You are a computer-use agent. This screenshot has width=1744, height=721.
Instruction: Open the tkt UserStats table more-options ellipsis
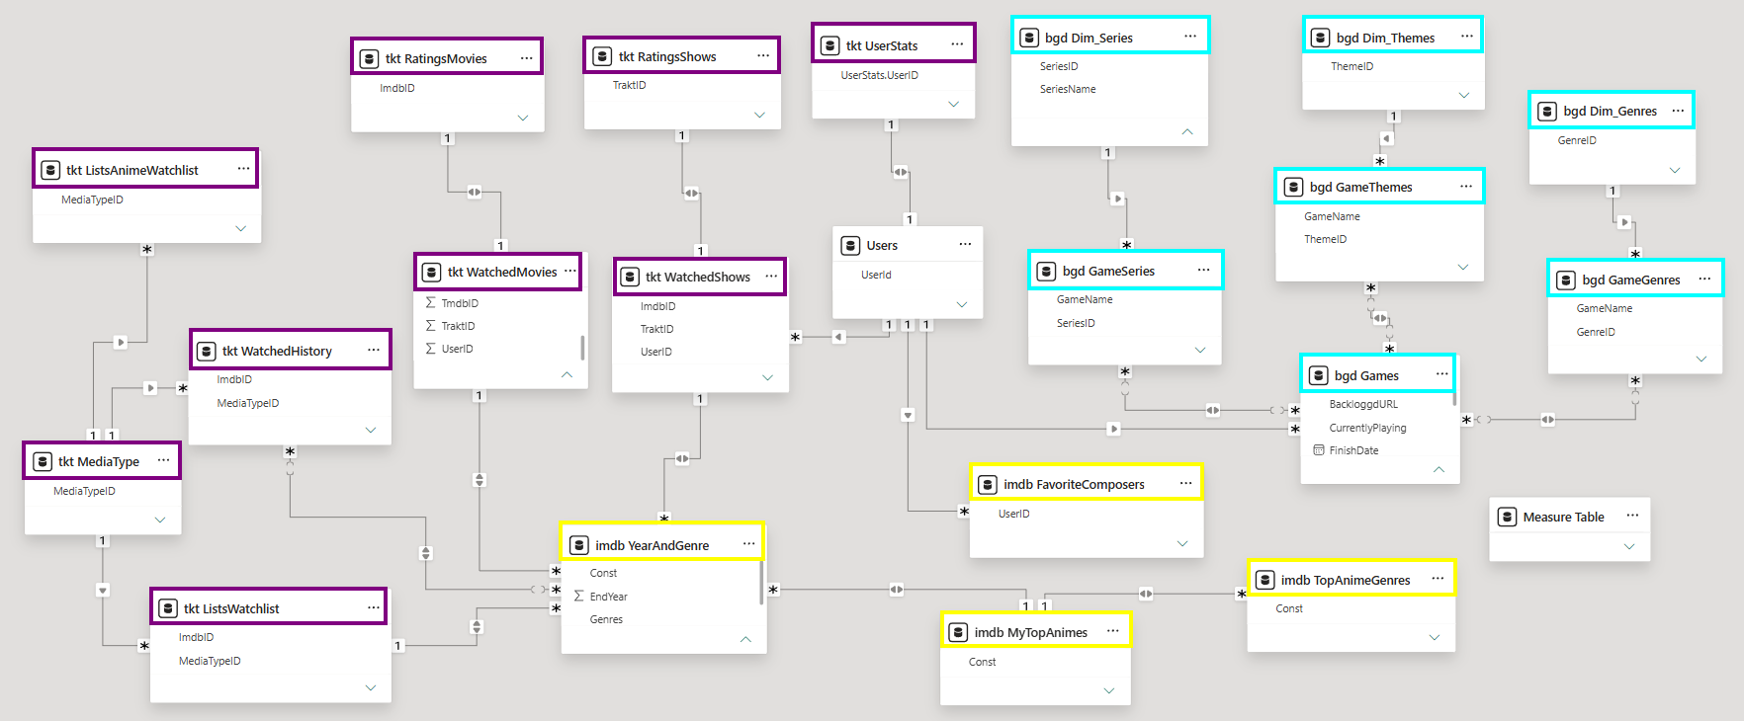(957, 44)
